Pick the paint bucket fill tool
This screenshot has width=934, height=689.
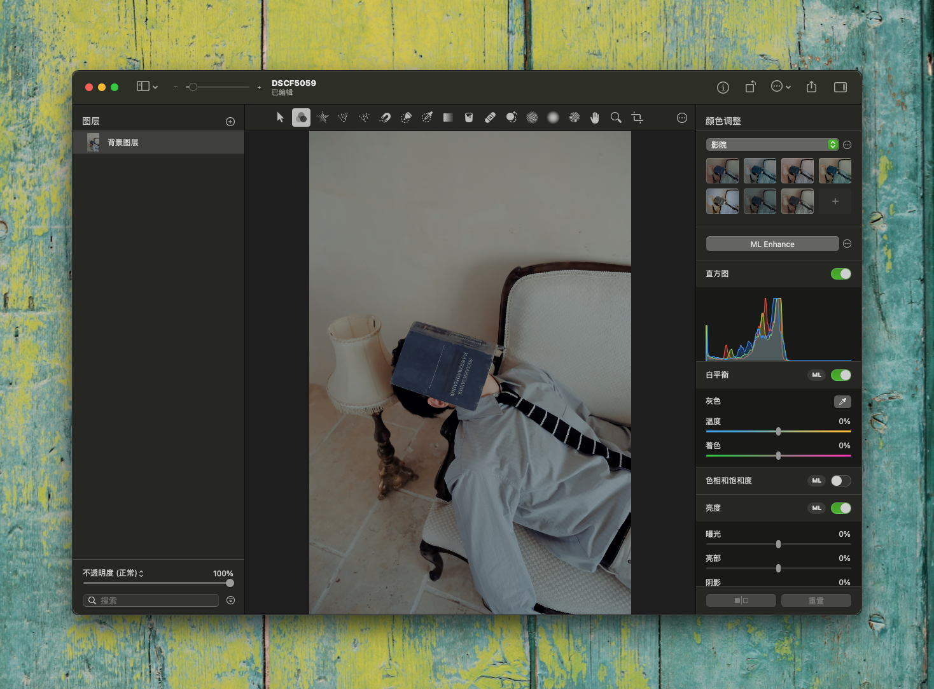click(x=469, y=117)
